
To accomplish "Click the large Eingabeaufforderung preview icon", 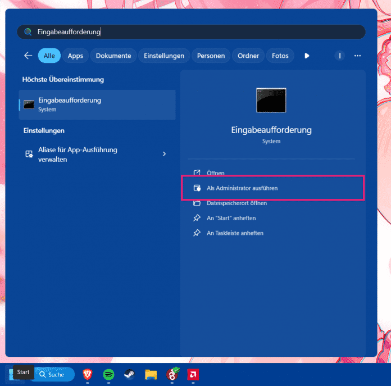I will tap(271, 100).
